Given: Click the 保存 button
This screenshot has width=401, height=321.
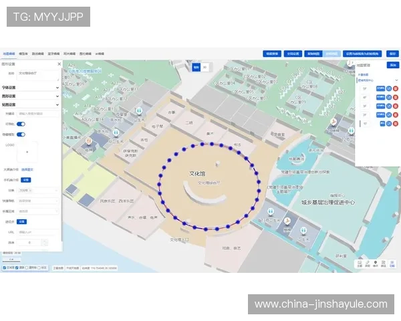Looking at the screenshot, I should (392, 53).
